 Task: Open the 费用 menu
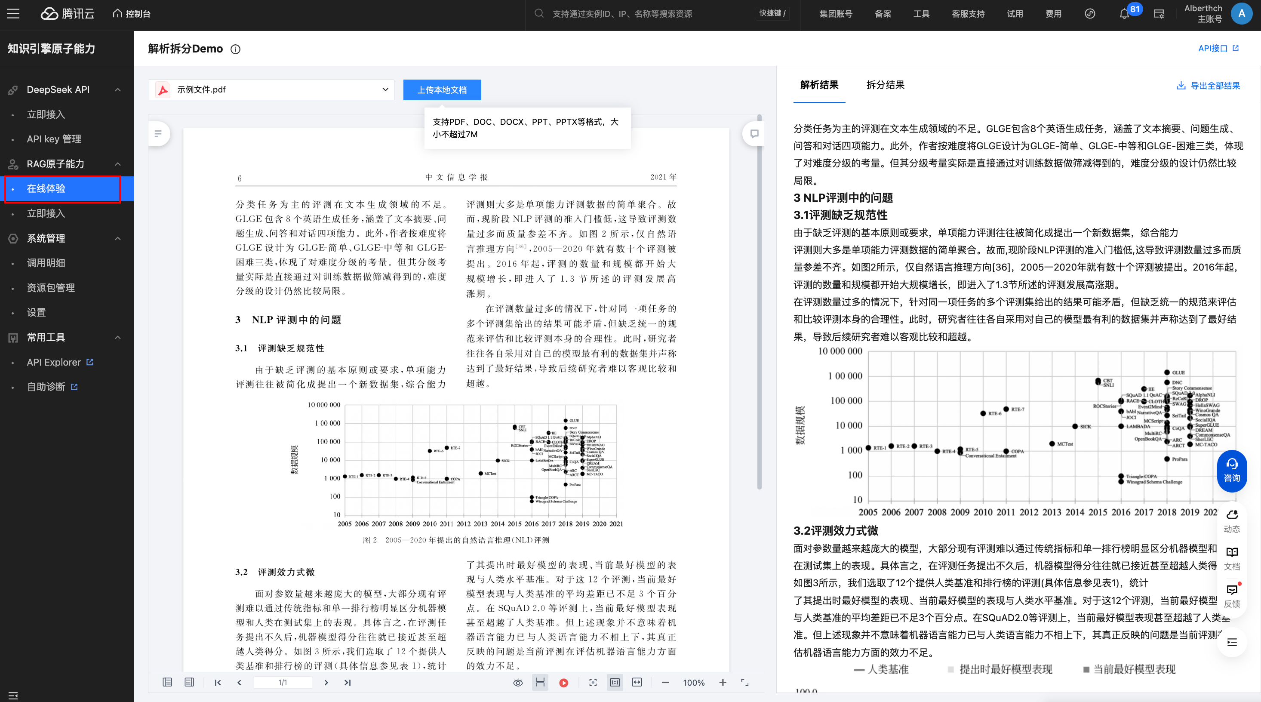click(1053, 14)
